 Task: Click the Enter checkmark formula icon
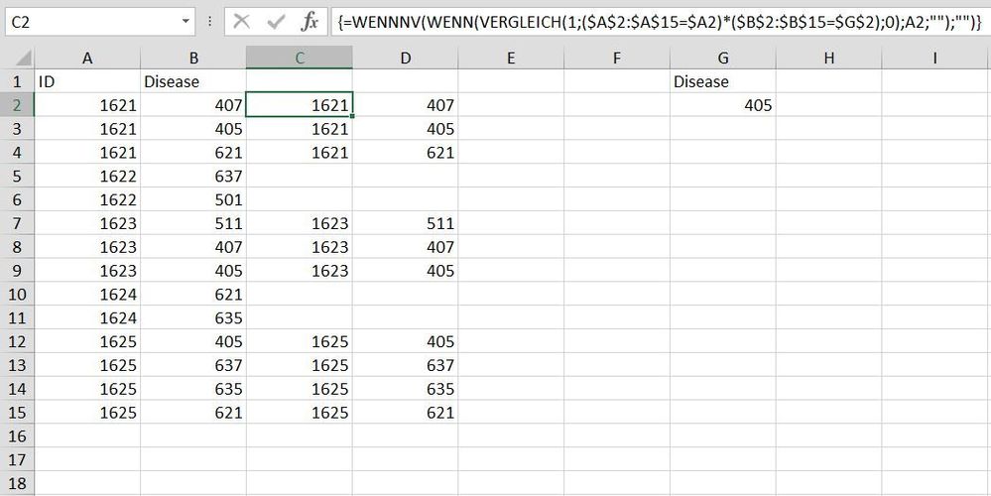click(x=276, y=23)
